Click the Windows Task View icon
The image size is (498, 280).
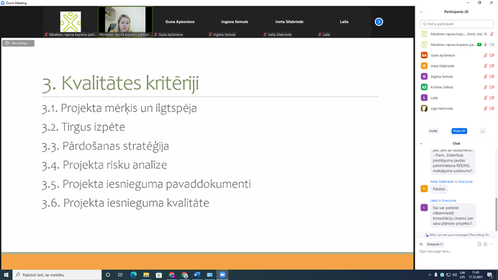[x=120, y=274]
